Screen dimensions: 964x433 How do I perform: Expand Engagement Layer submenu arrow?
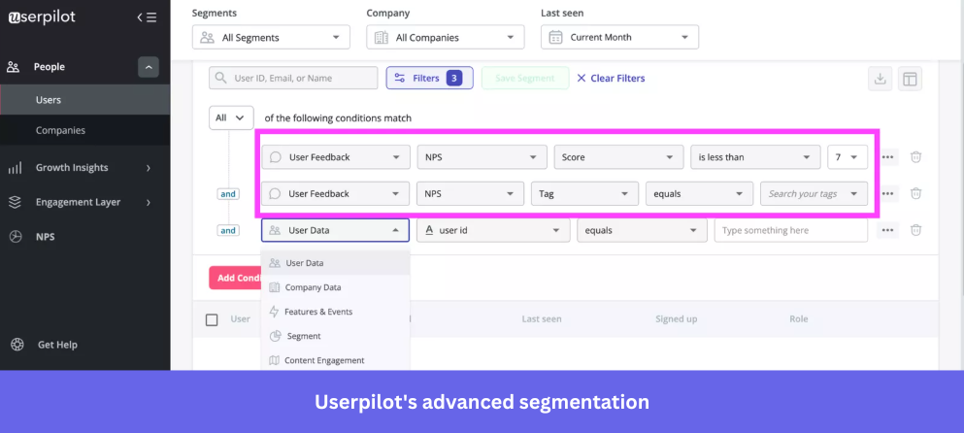[x=149, y=202]
